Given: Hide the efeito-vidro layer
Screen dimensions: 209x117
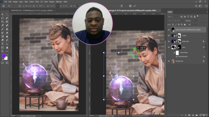Looking at the screenshot, I should [x=169, y=41].
